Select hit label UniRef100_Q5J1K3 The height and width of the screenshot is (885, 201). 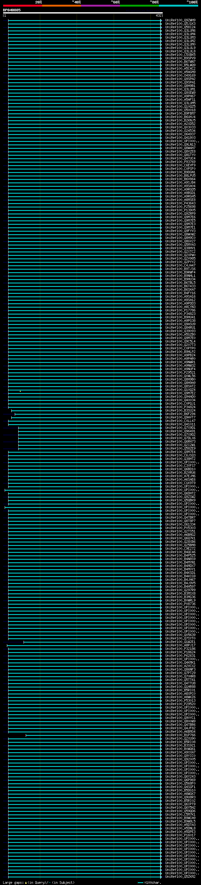pyautogui.click(x=180, y=24)
